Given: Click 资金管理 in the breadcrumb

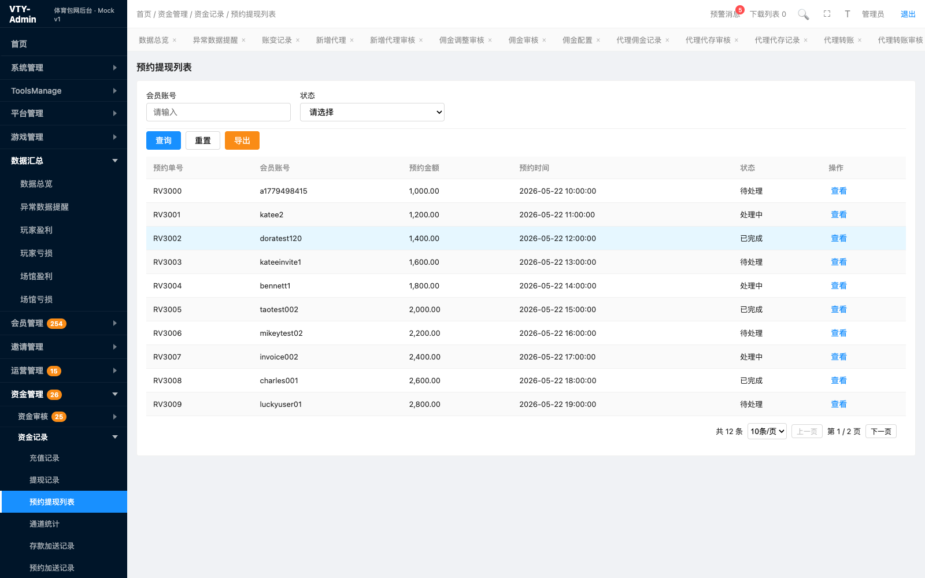Looking at the screenshot, I should coord(173,14).
